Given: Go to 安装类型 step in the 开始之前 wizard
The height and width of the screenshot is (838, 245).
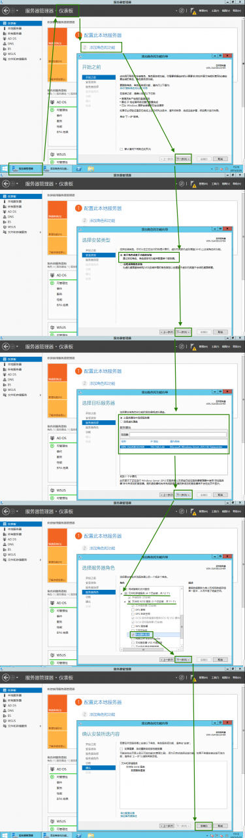Looking at the screenshot, I should click(90, 81).
